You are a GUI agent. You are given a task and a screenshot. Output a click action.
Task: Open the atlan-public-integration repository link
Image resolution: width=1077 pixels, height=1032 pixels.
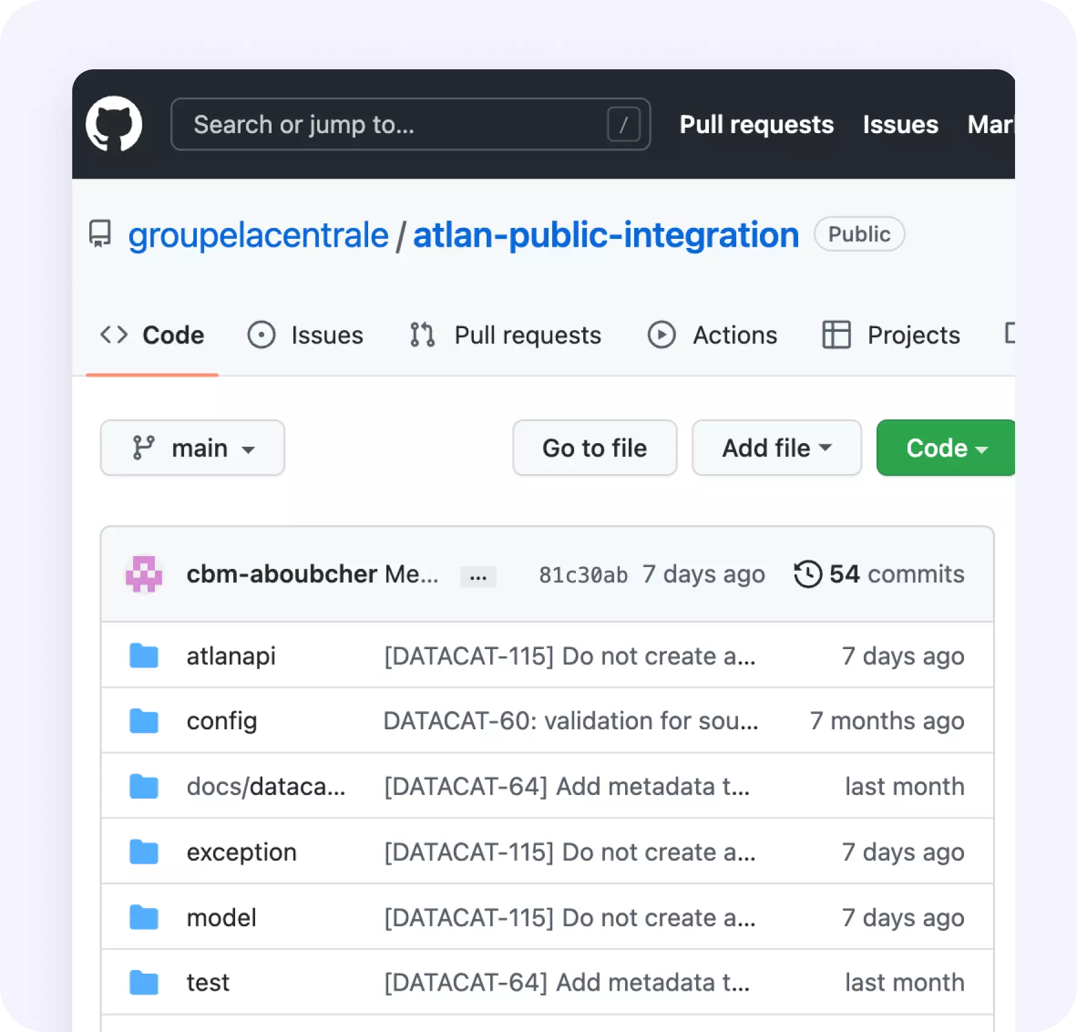tap(606, 235)
